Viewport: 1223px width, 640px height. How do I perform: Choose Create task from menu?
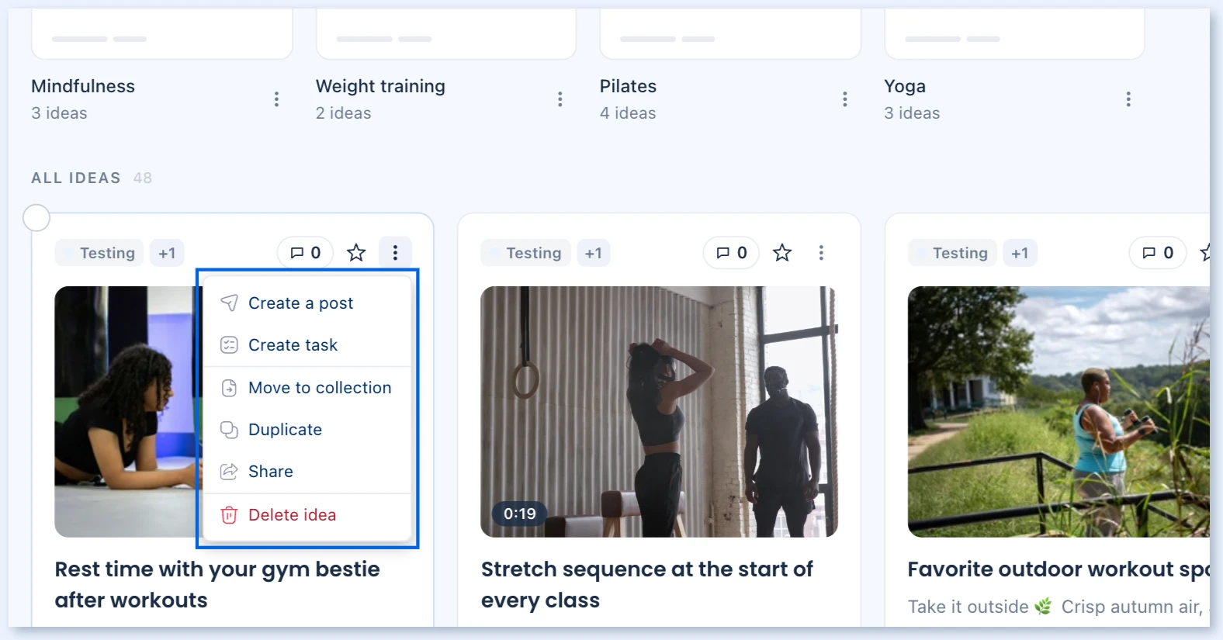307,345
